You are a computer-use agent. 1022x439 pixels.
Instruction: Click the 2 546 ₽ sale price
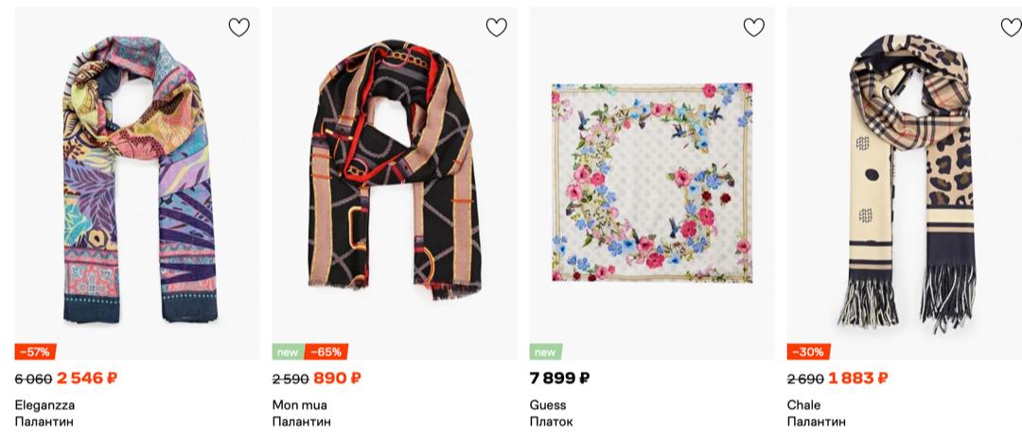click(x=87, y=378)
